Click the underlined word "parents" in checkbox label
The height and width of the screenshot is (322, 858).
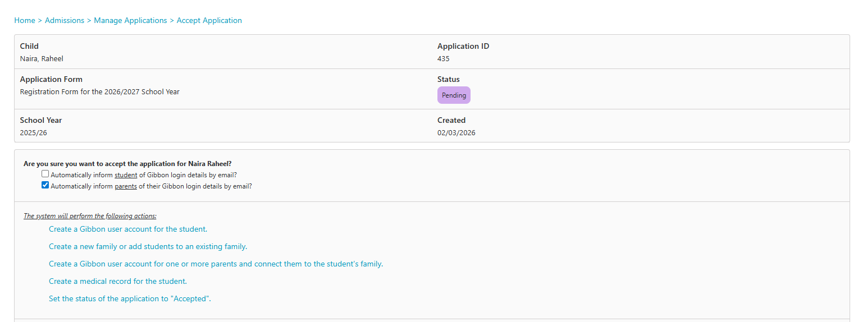[126, 186]
